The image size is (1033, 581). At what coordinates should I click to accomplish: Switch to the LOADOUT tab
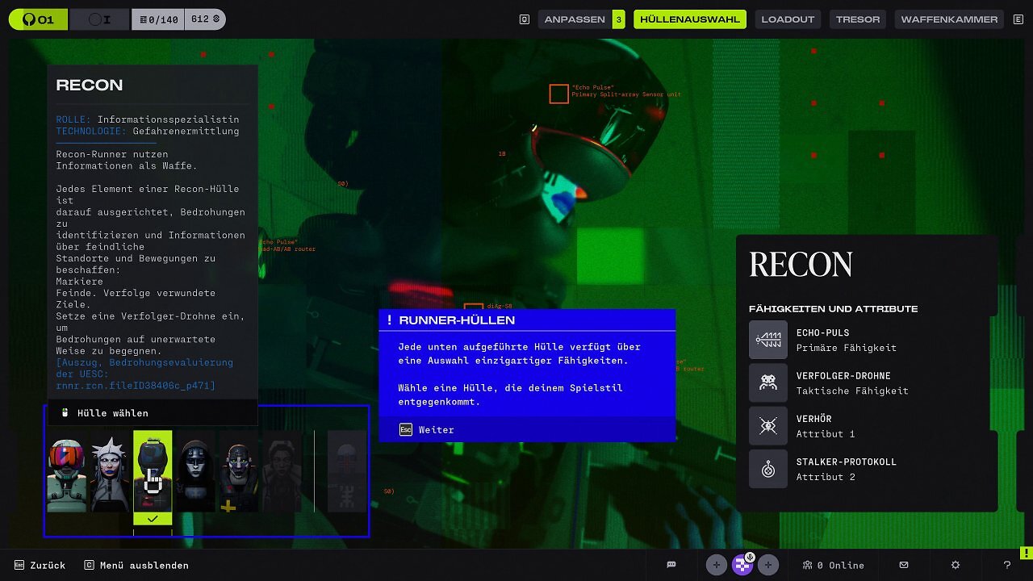click(x=788, y=19)
